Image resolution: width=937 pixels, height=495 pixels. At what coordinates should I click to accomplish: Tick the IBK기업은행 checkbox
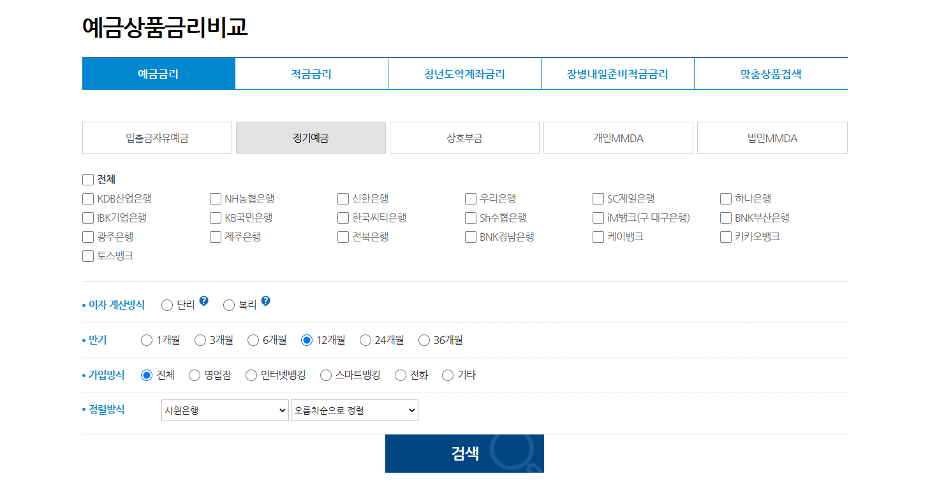(x=88, y=218)
